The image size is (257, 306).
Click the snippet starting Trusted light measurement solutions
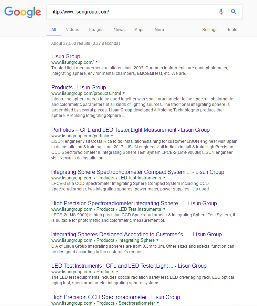140,71
